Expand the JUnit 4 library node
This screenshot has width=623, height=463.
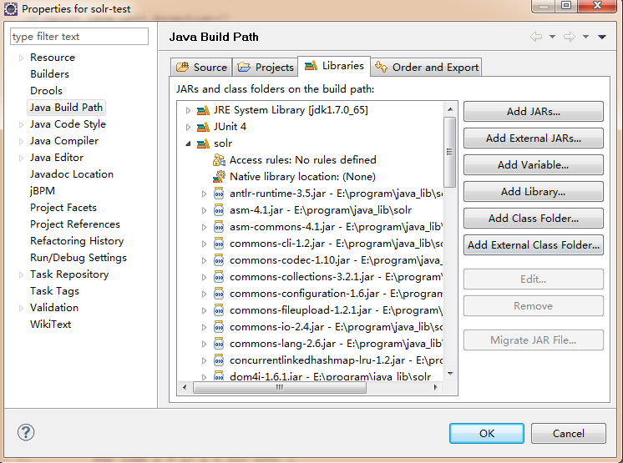(189, 127)
